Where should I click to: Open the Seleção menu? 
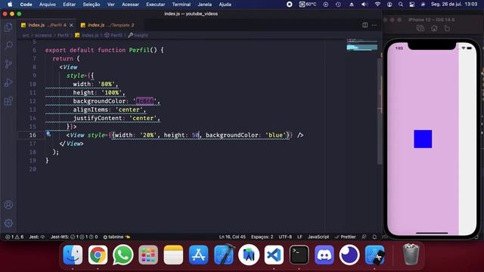pos(92,5)
